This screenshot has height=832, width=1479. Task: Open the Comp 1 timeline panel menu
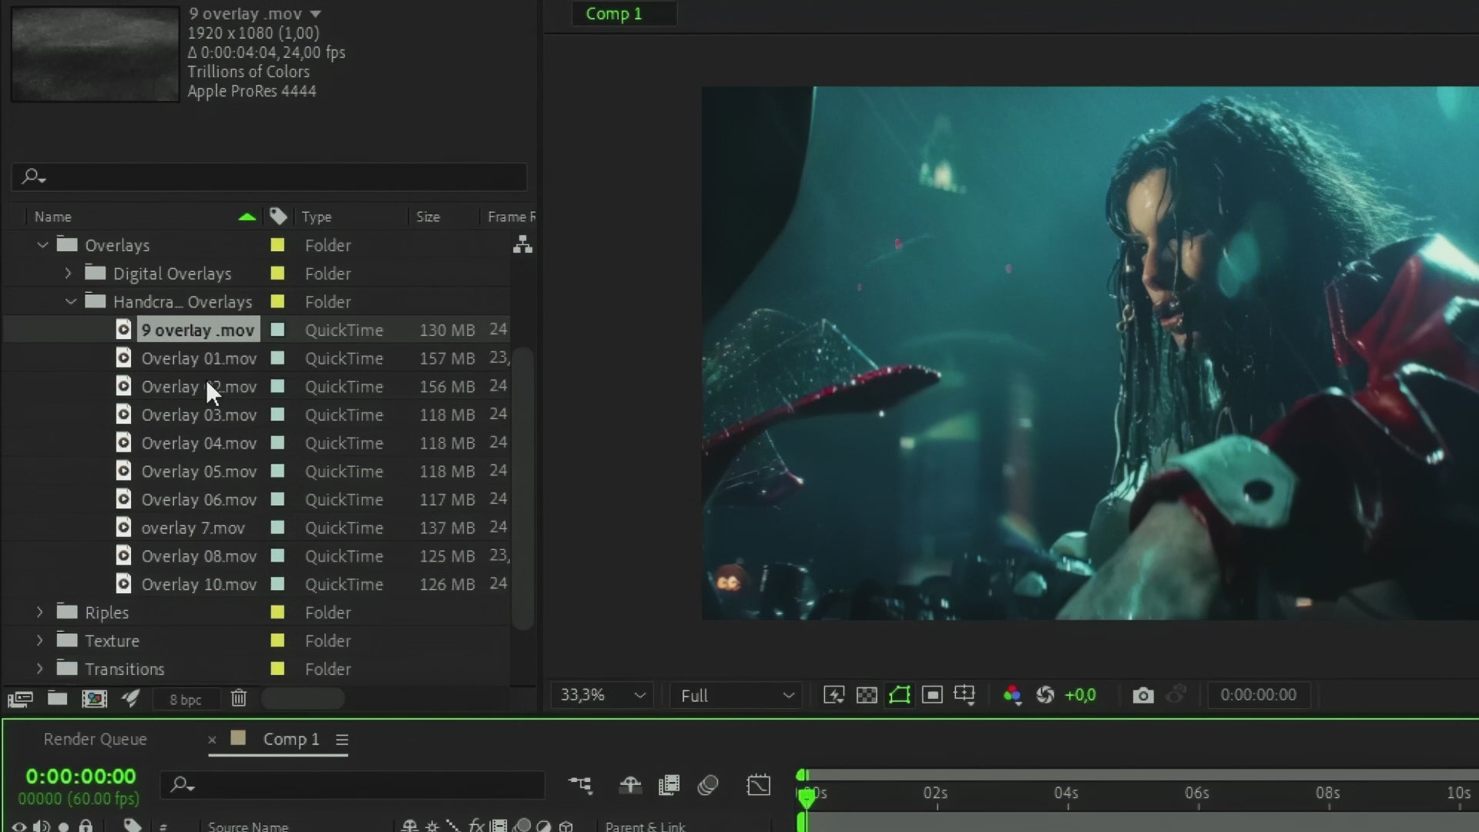342,740
